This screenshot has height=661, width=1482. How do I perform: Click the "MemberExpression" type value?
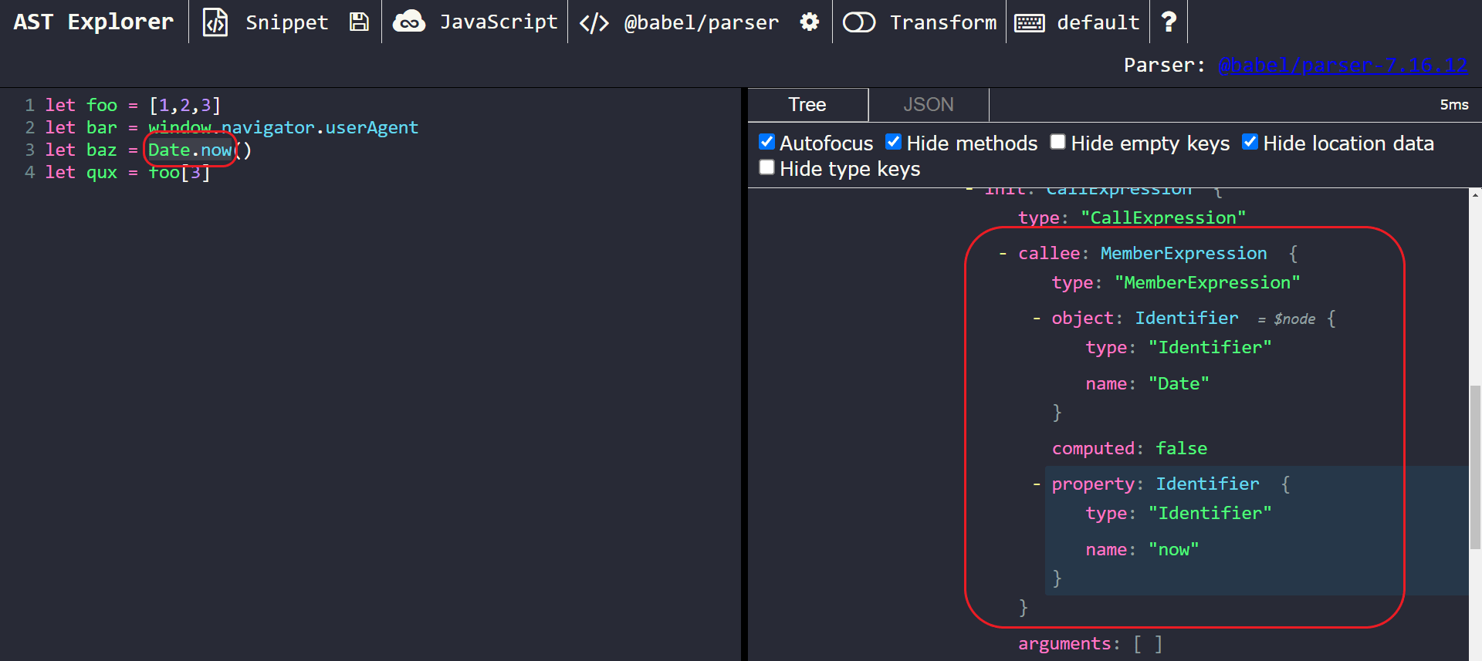(1207, 283)
